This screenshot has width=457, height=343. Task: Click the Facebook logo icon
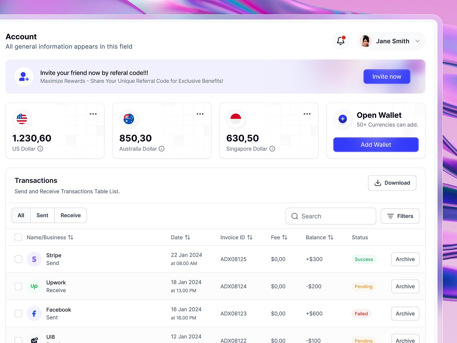[x=34, y=314]
